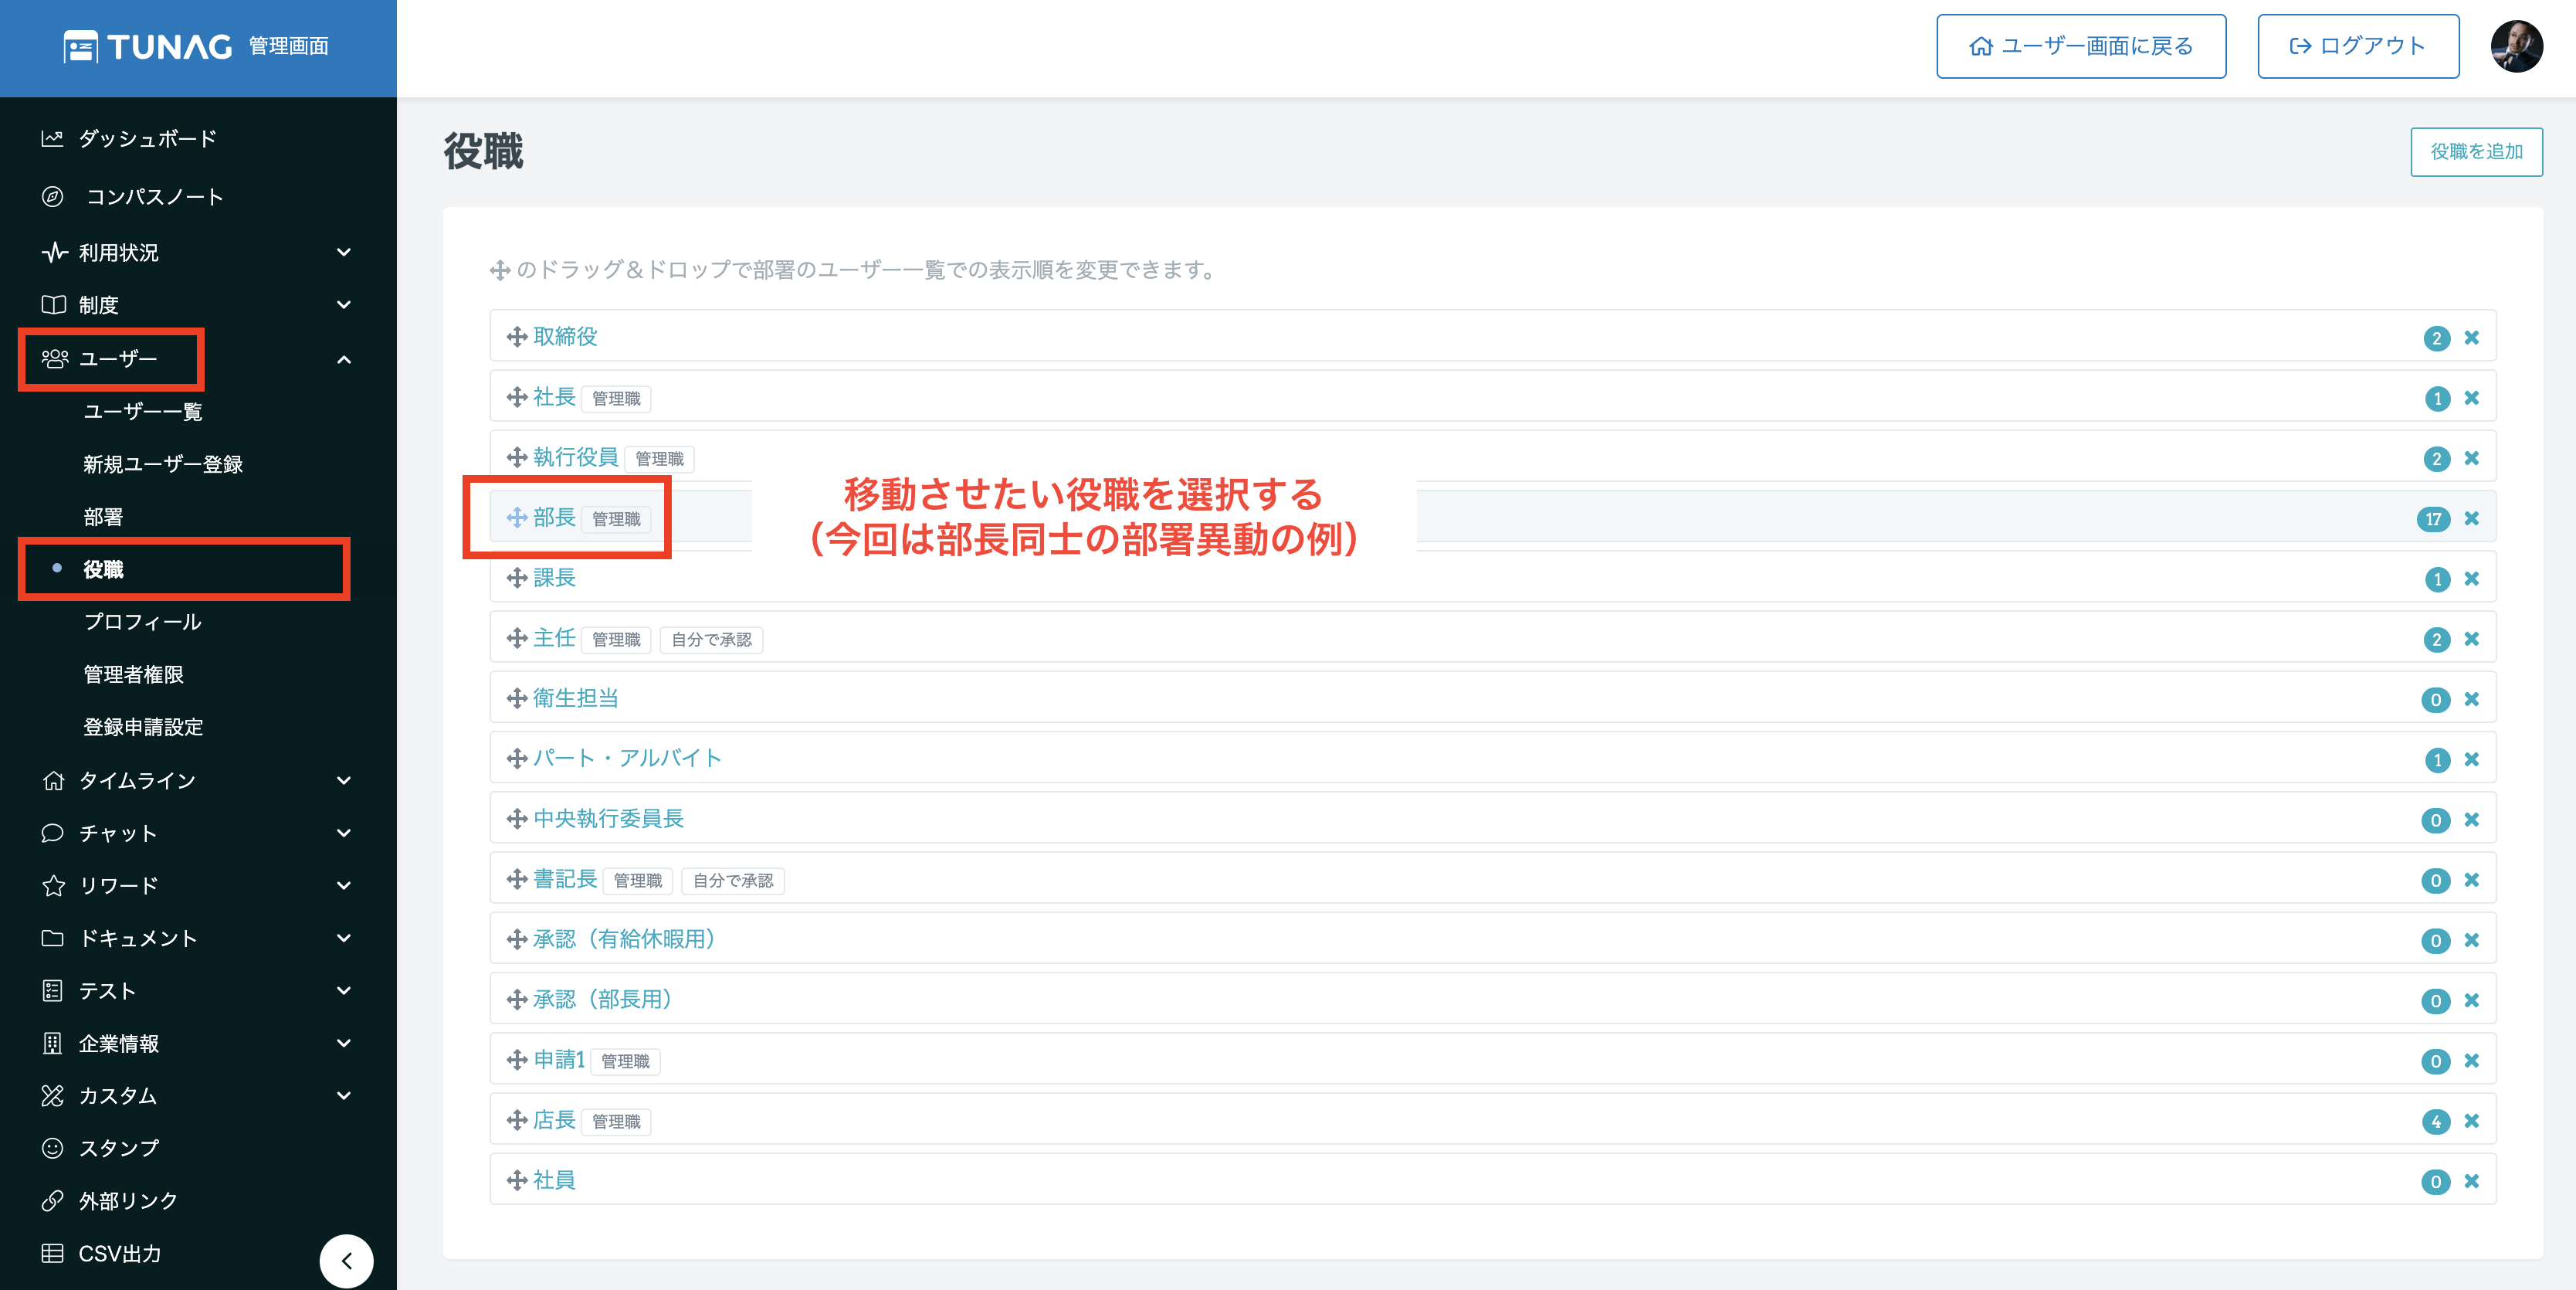
Task: Open プロフィール submenu item
Action: point(143,622)
